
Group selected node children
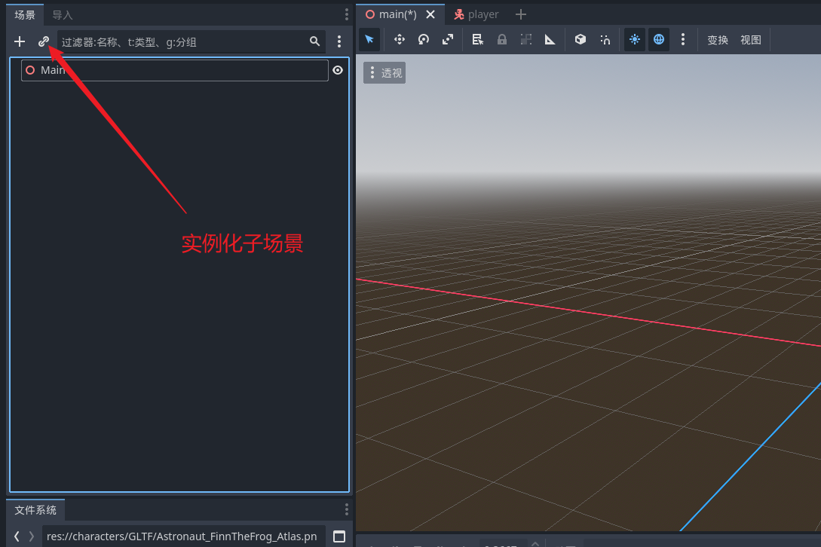click(525, 40)
